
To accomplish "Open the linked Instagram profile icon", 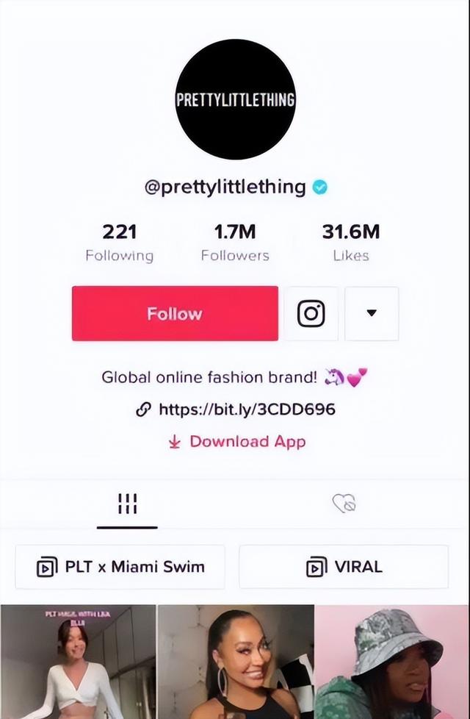I will point(311,314).
